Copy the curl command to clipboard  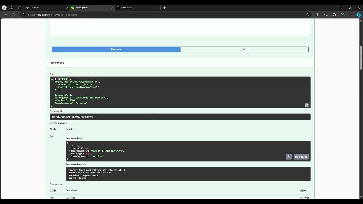307,105
